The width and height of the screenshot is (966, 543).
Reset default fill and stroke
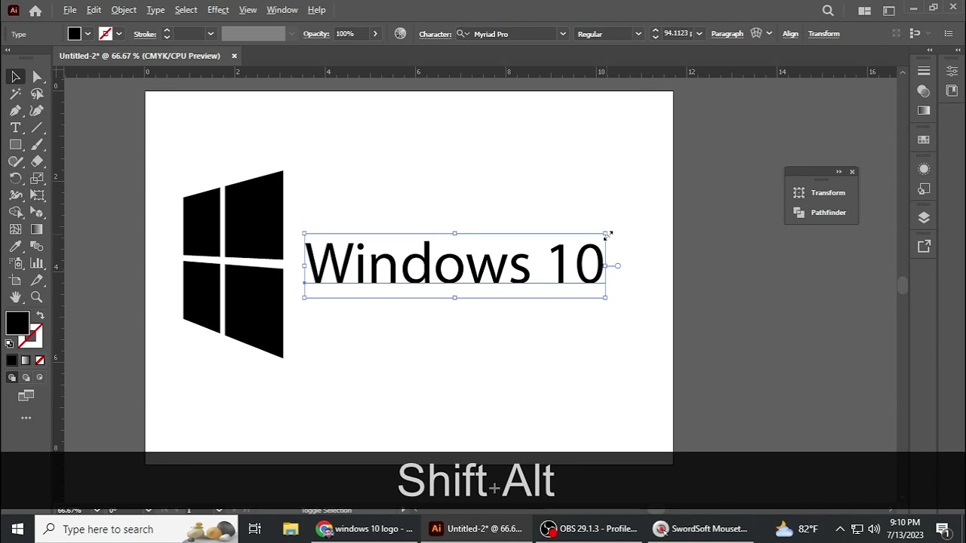coord(9,344)
